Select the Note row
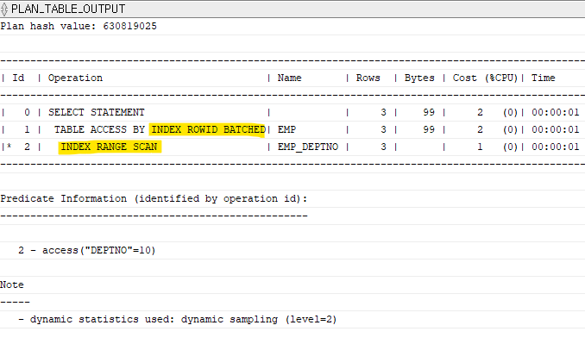 tap(292, 285)
